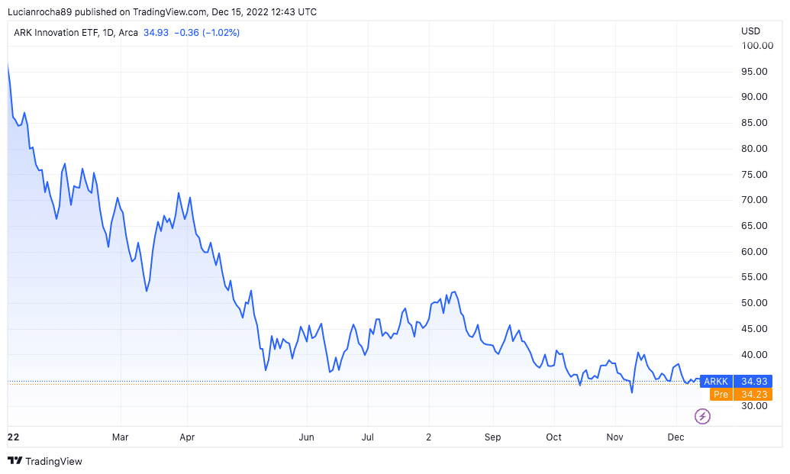Click the Sep time axis label

493,437
